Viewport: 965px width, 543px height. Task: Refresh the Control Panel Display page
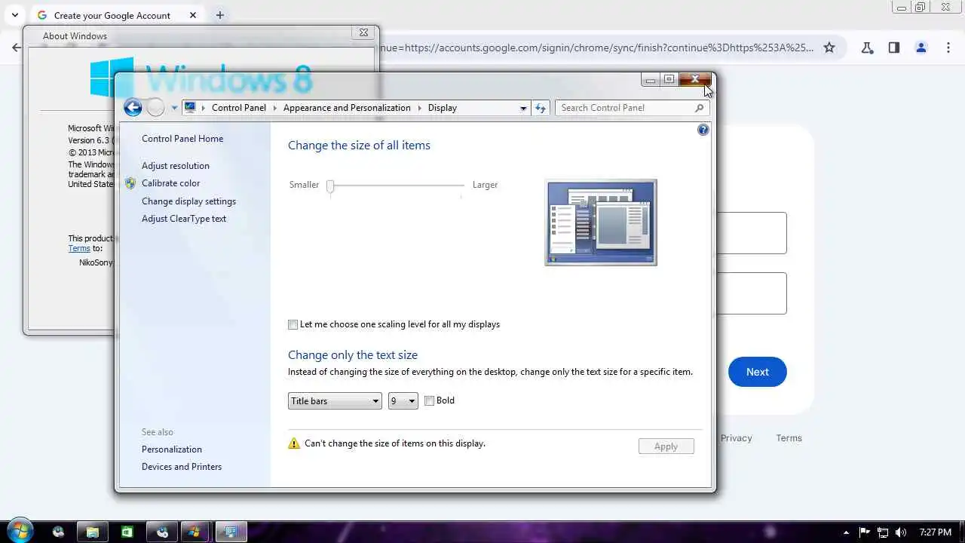[x=540, y=108]
